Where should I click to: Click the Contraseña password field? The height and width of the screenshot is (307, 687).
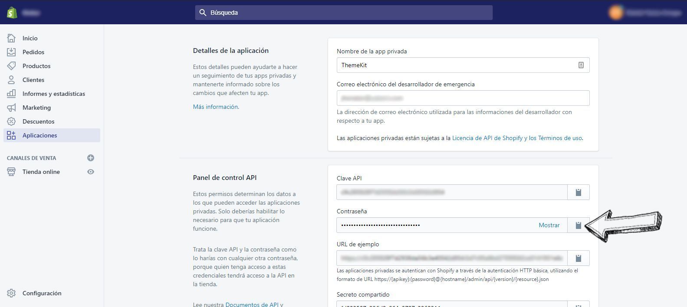click(x=452, y=225)
